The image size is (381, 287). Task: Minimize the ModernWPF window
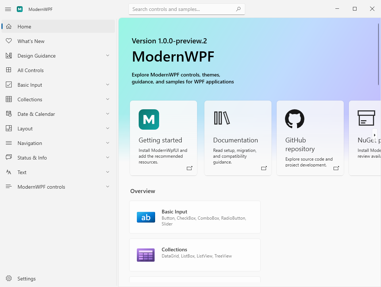tap(337, 9)
